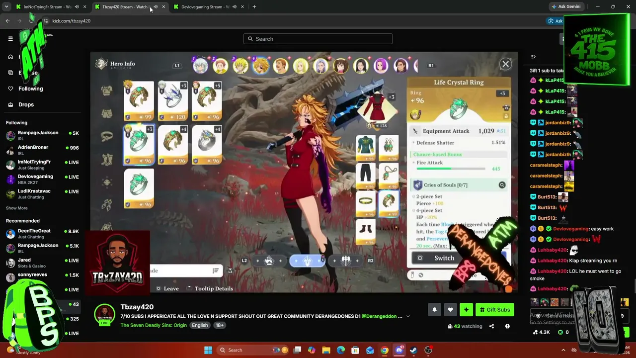Open Microsoft Edge from the taskbar
This screenshot has width=636, height=358.
tap(341, 350)
